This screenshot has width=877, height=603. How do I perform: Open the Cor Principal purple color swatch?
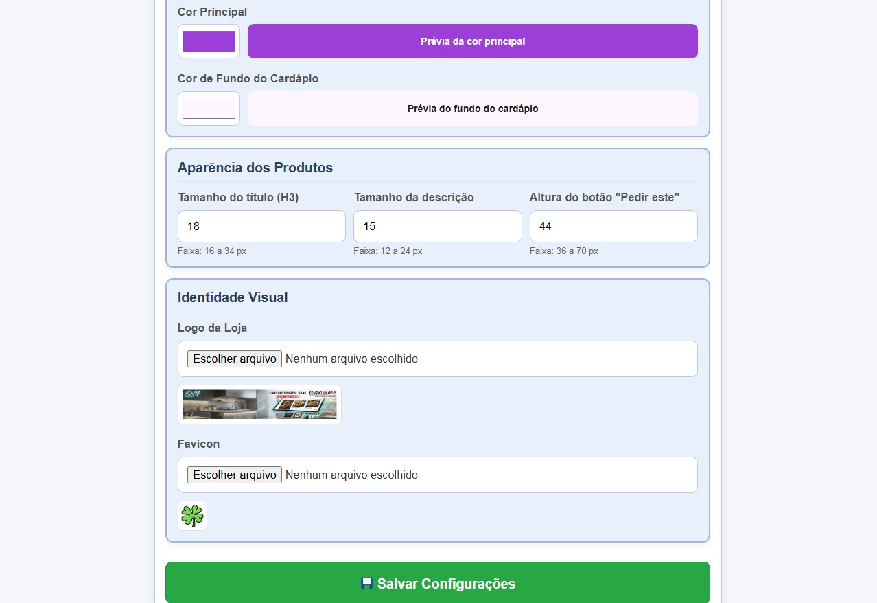click(x=209, y=41)
